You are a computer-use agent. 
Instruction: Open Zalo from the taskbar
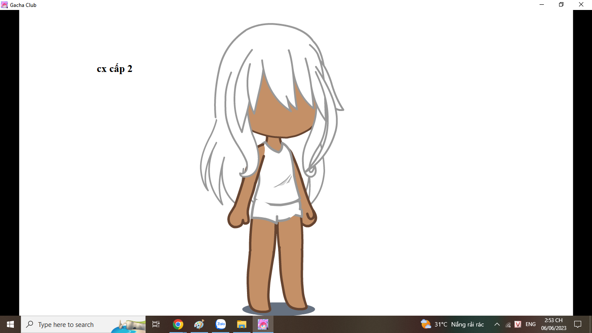pos(221,324)
